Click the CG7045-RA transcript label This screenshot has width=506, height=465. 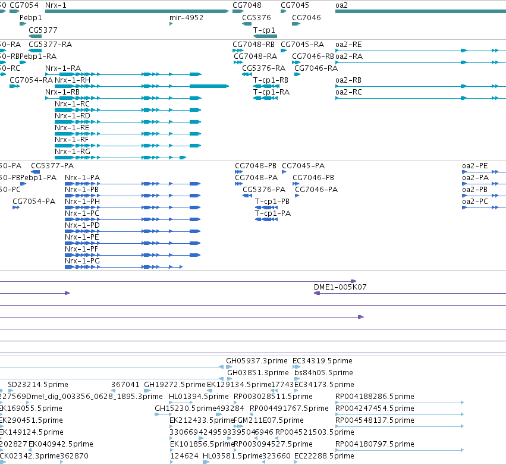pos(302,45)
